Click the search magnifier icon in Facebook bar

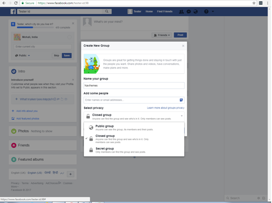107,11
